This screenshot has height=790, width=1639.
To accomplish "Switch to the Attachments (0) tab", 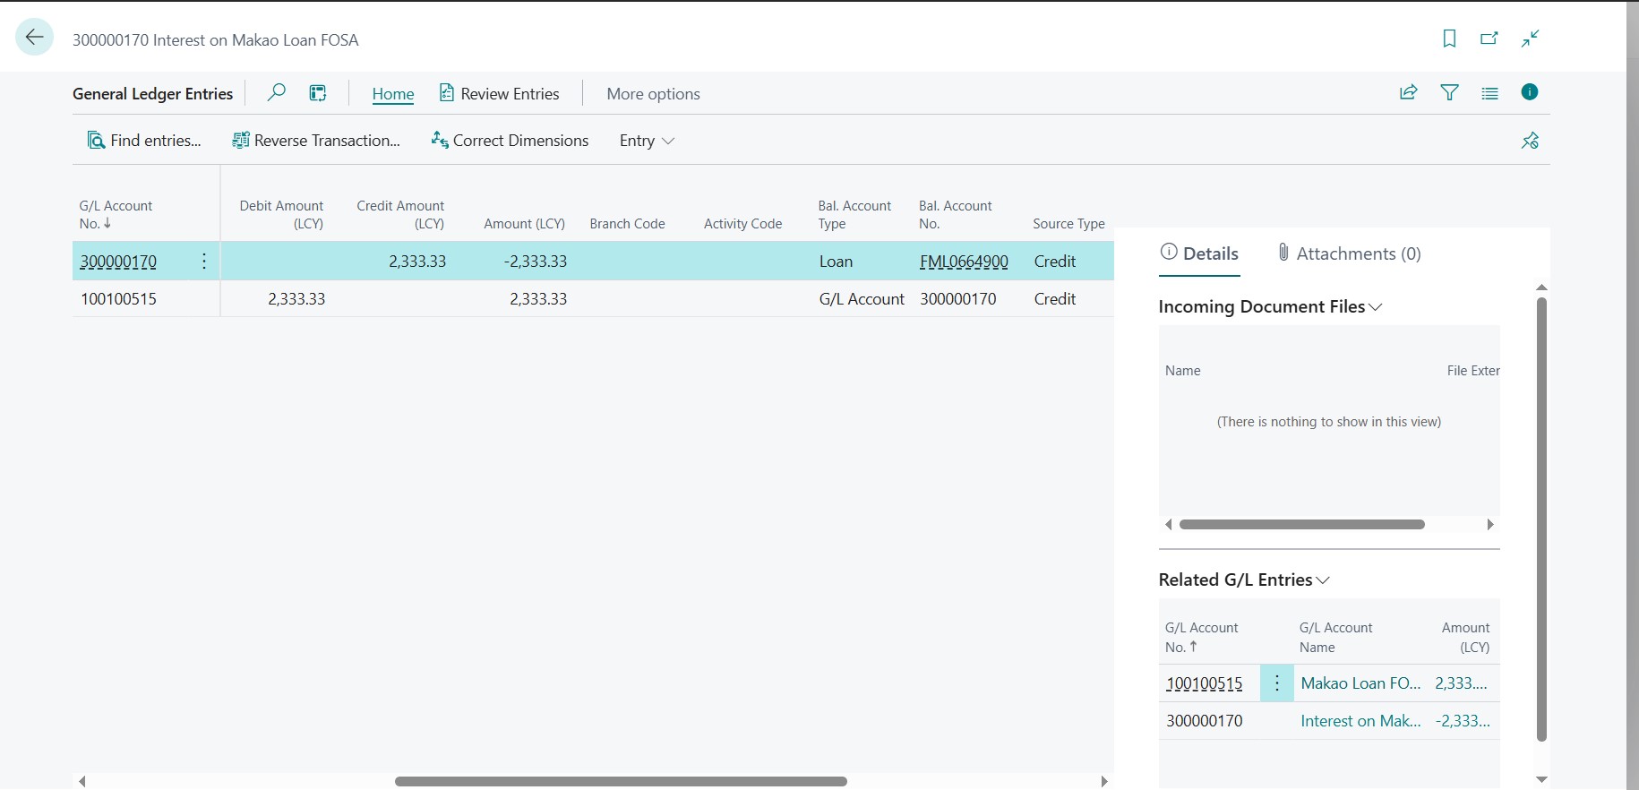I will click(x=1349, y=253).
